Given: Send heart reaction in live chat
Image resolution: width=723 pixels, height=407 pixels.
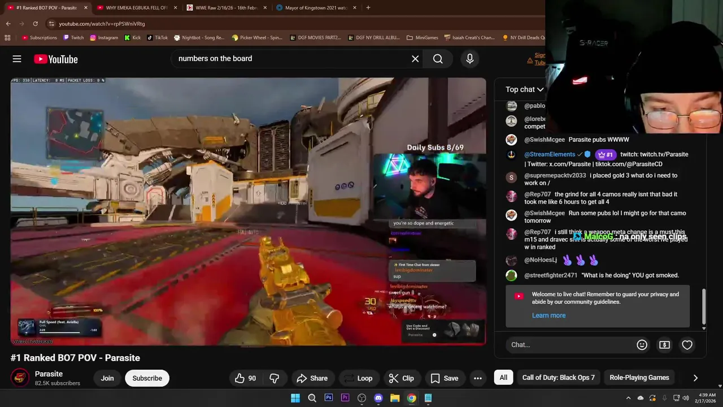Looking at the screenshot, I should pyautogui.click(x=687, y=345).
